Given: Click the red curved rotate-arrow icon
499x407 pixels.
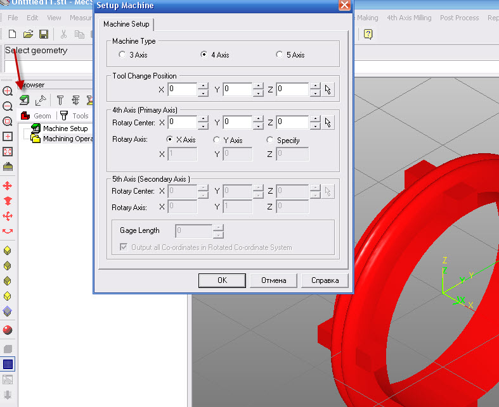Looking at the screenshot, I should 8,231.
